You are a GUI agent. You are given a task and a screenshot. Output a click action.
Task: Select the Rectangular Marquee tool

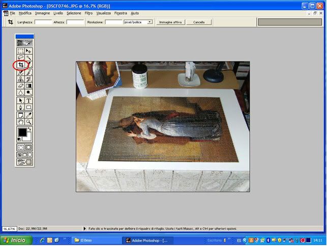point(21,51)
